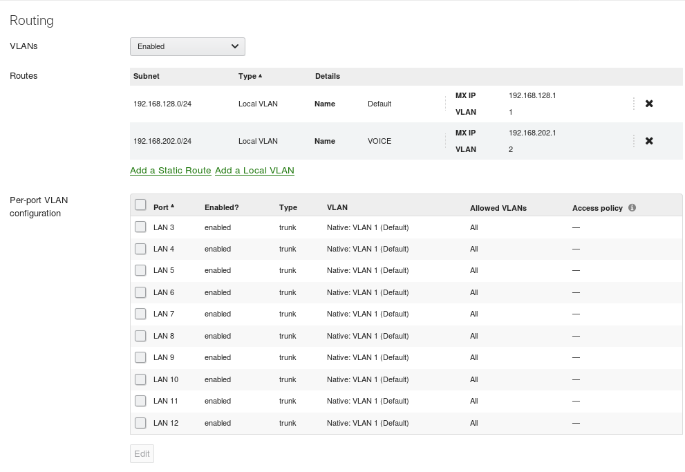Check the select-all ports checkbox
Image resolution: width=685 pixels, height=472 pixels.
(140, 205)
